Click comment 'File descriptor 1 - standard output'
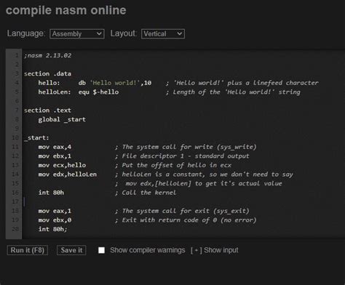345x285 pixels. click(186, 156)
